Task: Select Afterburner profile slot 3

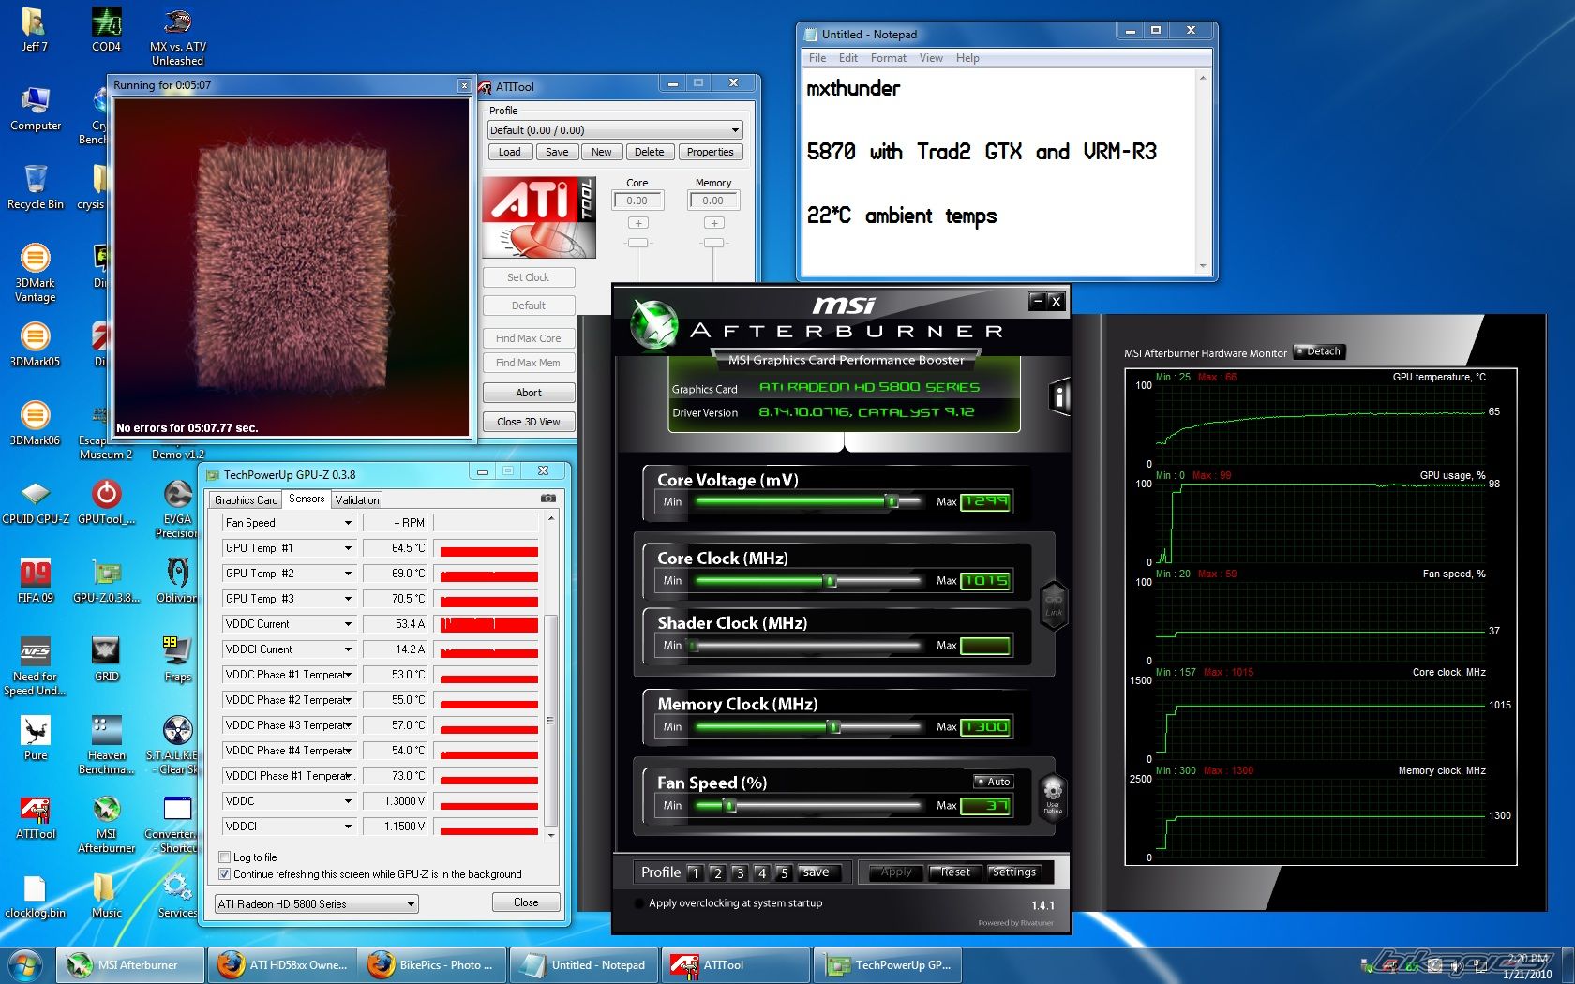Action: coord(739,872)
